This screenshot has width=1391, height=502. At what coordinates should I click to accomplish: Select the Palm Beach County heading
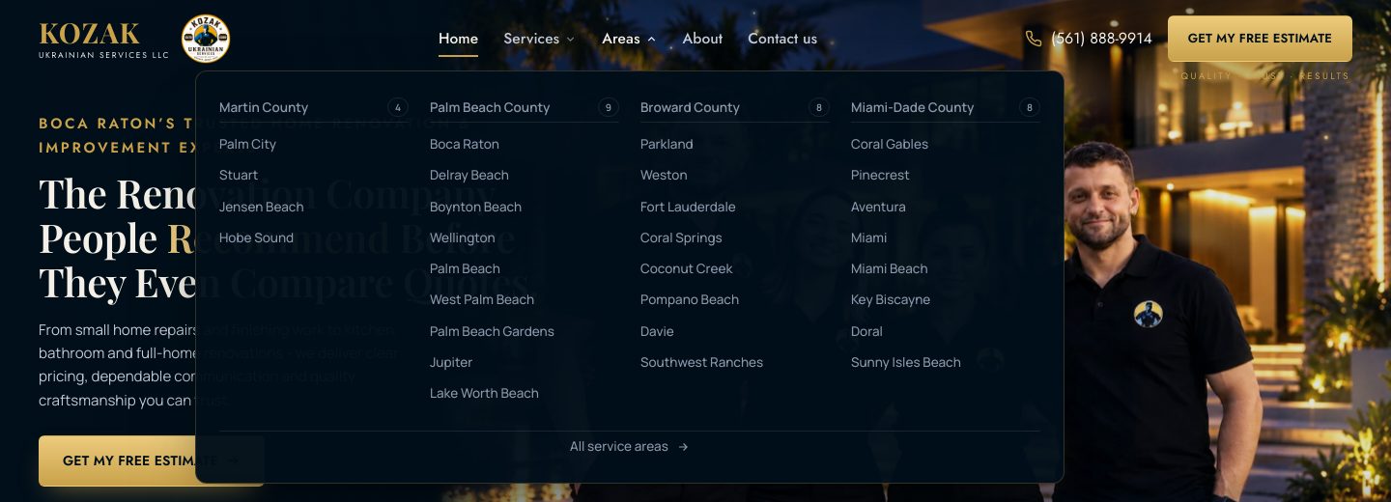pos(490,107)
